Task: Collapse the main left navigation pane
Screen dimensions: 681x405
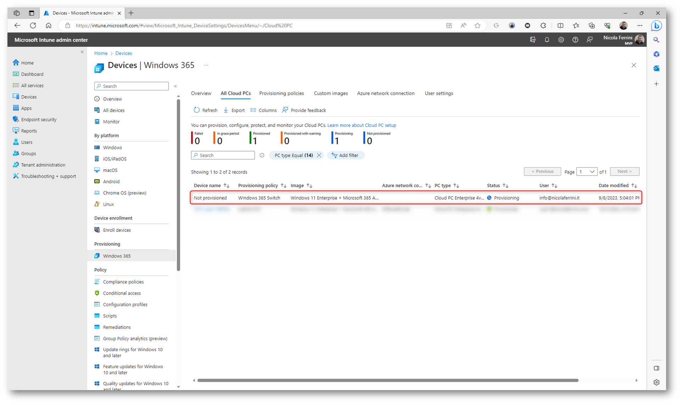Action: 82,52
